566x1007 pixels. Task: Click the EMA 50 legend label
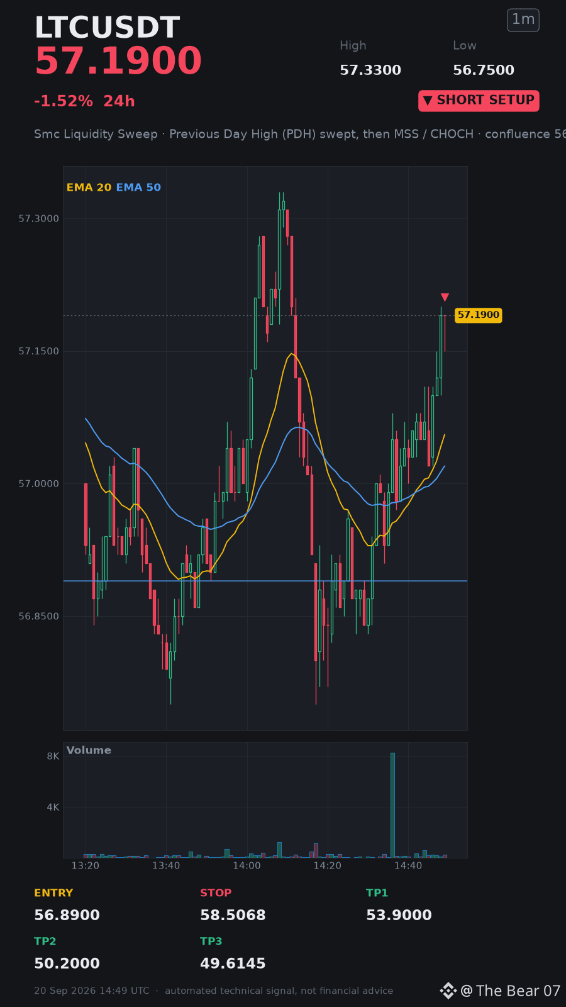pyautogui.click(x=138, y=188)
